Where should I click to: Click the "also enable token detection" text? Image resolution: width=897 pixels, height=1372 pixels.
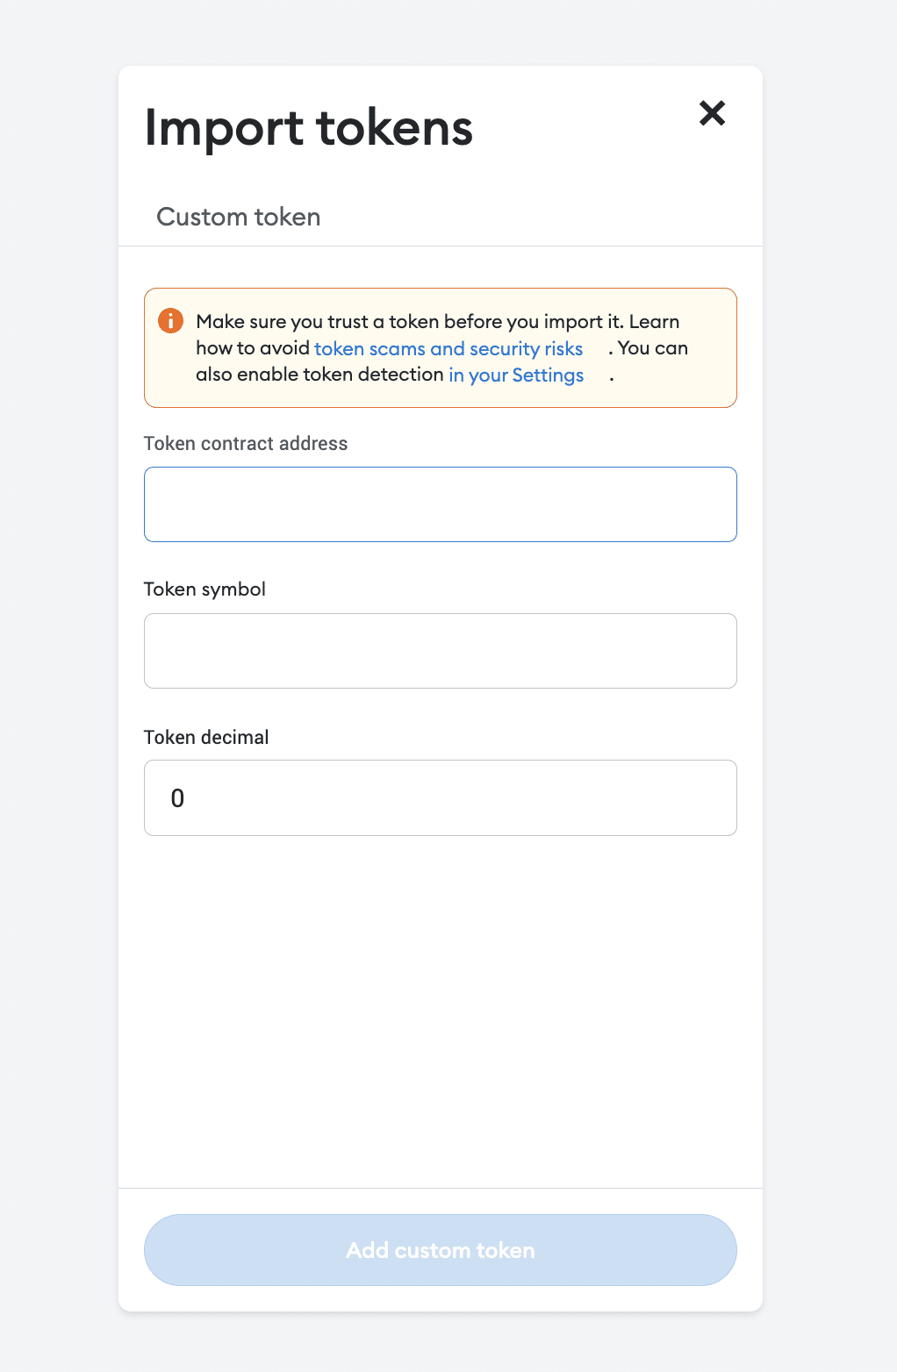tap(319, 375)
